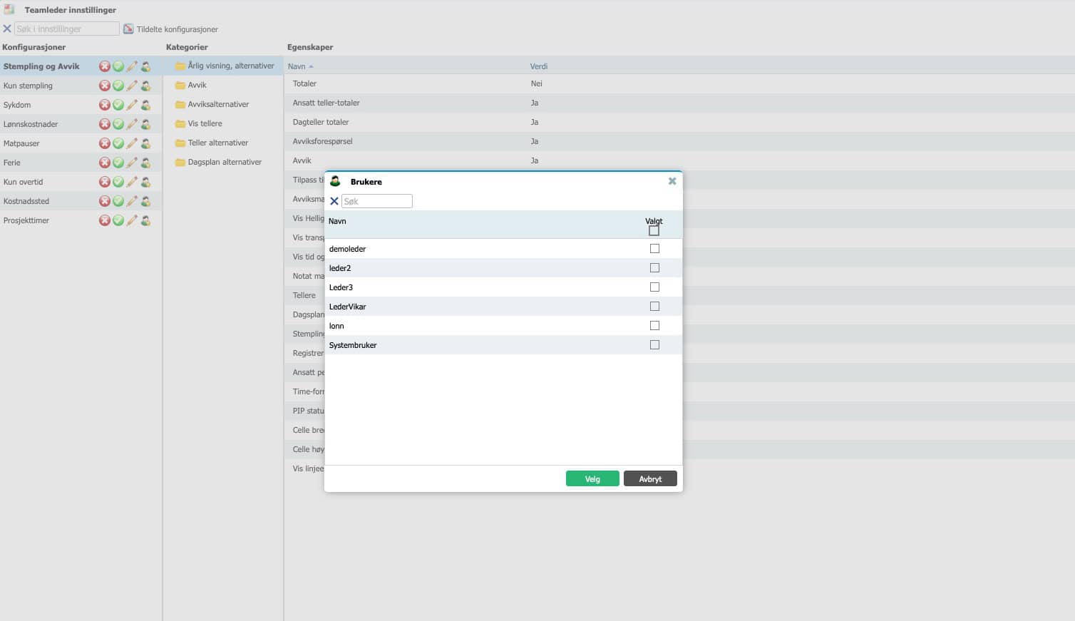This screenshot has width=1075, height=621.
Task: Select the Lønnskostnader configuration name
Action: (x=31, y=124)
